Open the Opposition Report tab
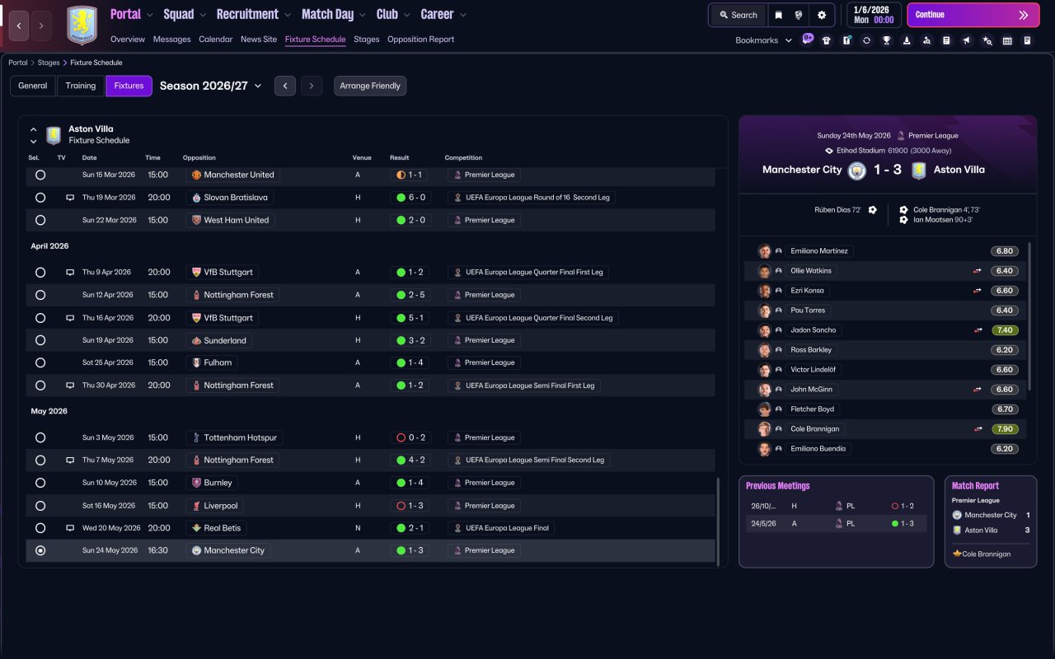The height and width of the screenshot is (659, 1055). click(x=420, y=40)
